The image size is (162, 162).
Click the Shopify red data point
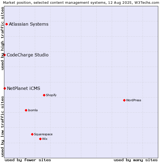point(44,95)
